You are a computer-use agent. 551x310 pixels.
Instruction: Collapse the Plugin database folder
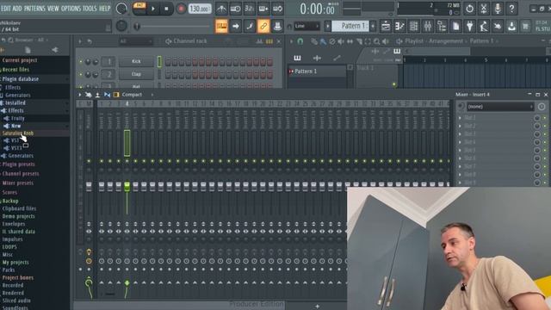[21, 79]
